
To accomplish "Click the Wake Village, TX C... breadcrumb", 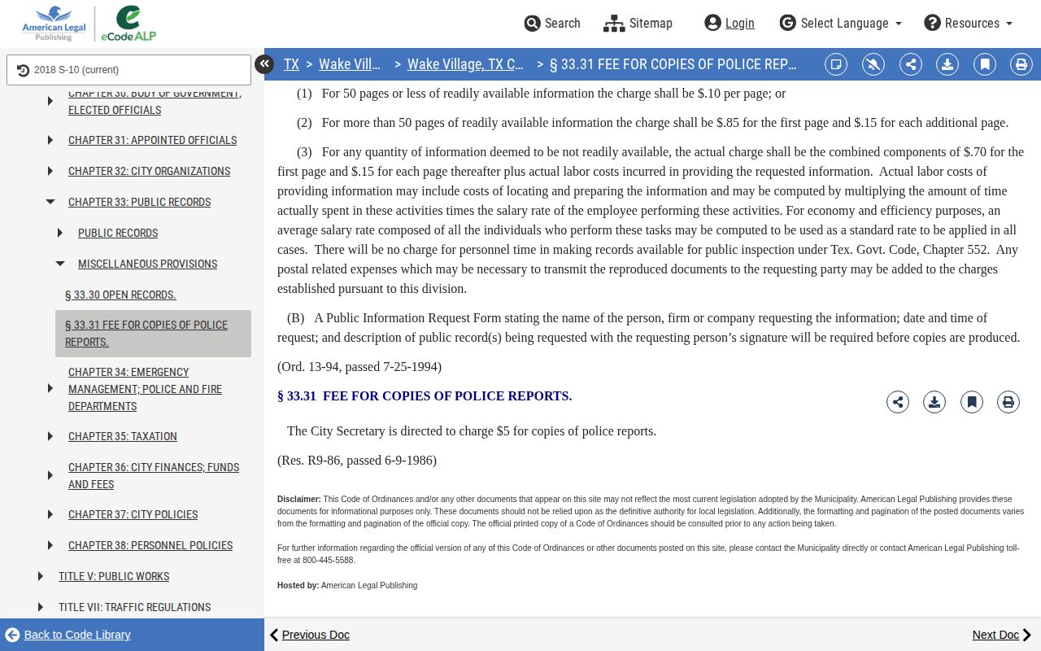I will pyautogui.click(x=465, y=64).
